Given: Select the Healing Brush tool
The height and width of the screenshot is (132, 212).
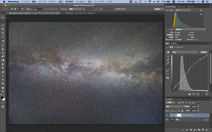Looking at the screenshot, I should point(3,41).
